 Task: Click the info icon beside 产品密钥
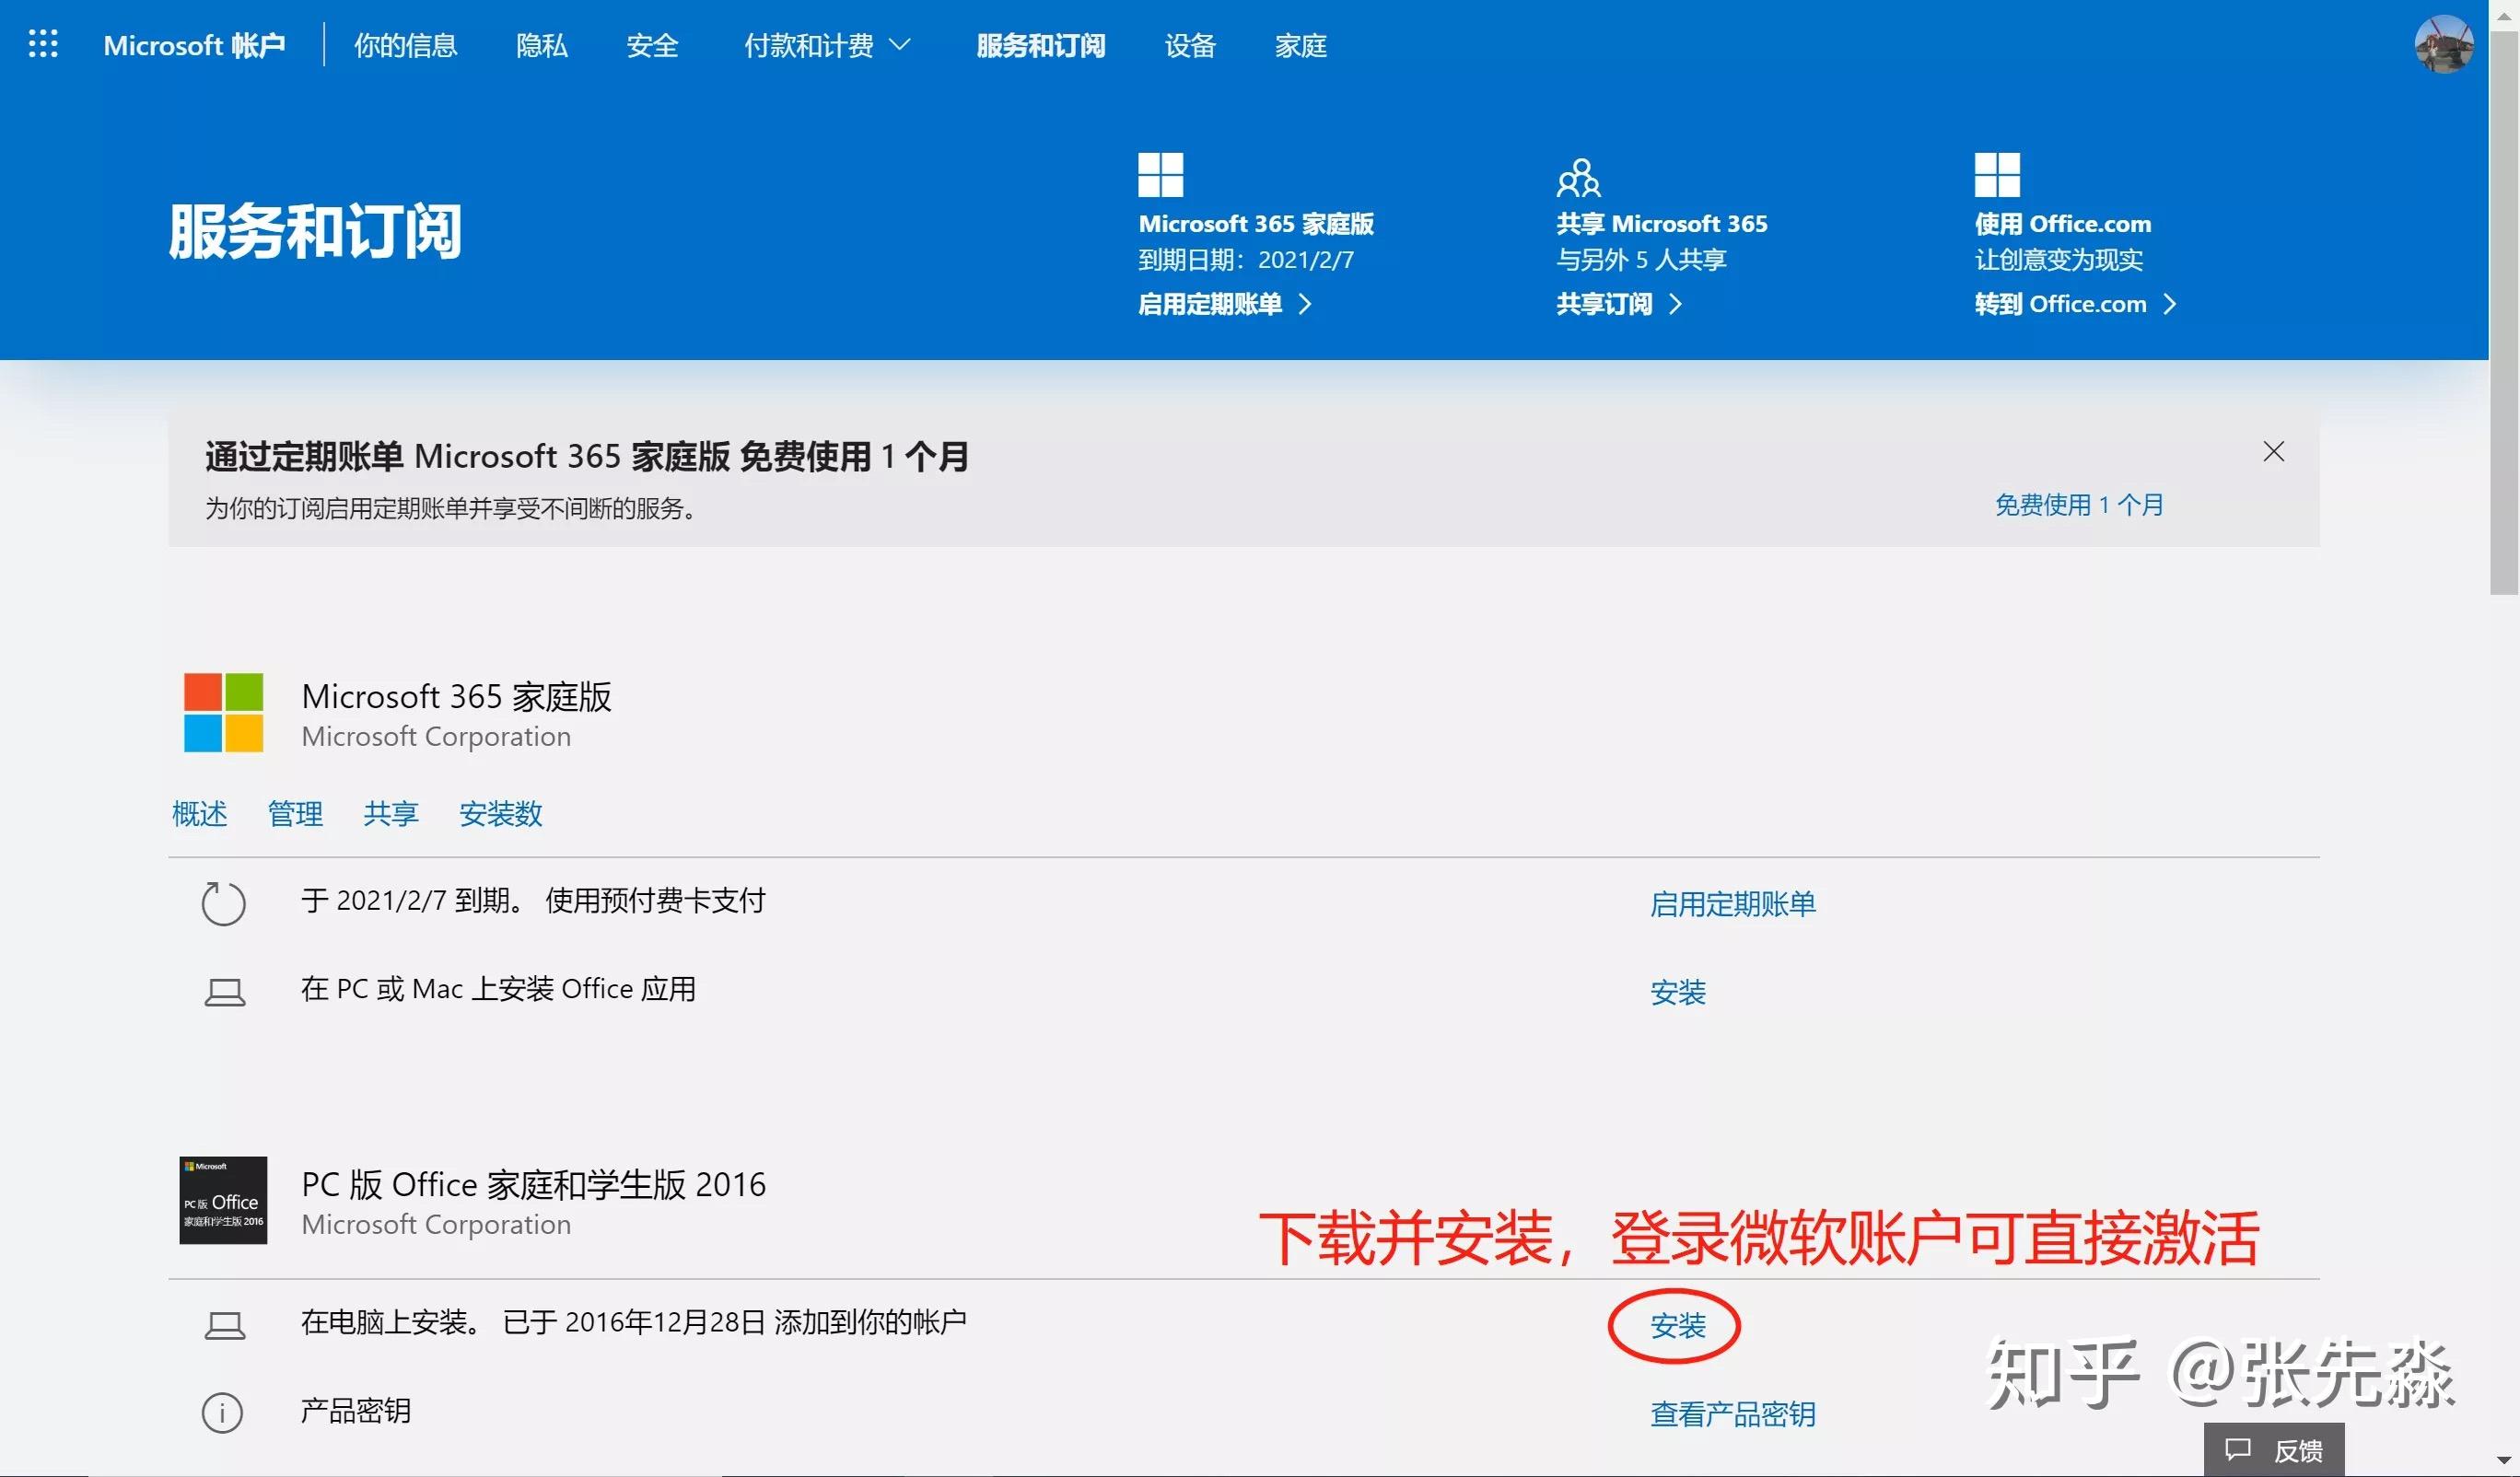click(x=224, y=1412)
